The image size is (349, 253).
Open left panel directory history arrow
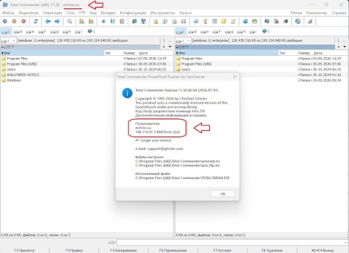pos(170,47)
